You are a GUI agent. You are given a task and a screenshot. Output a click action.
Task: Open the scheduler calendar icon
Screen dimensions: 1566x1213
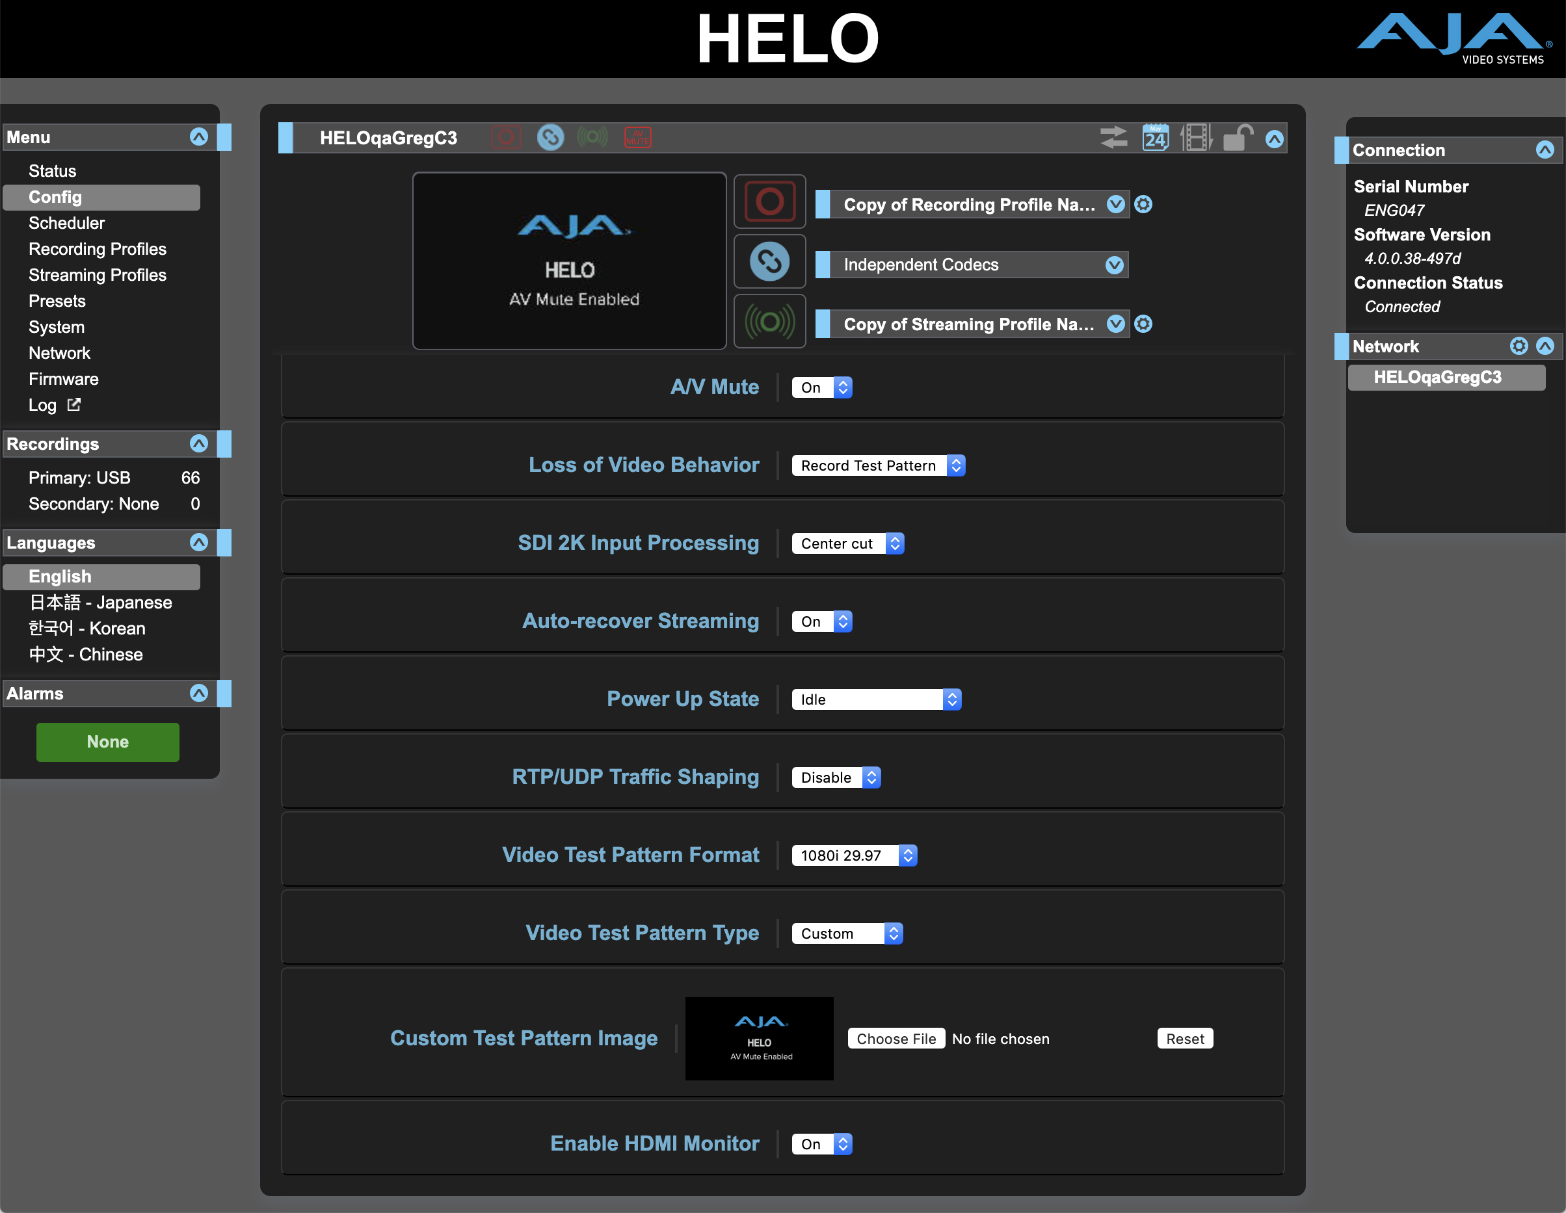coord(1155,137)
